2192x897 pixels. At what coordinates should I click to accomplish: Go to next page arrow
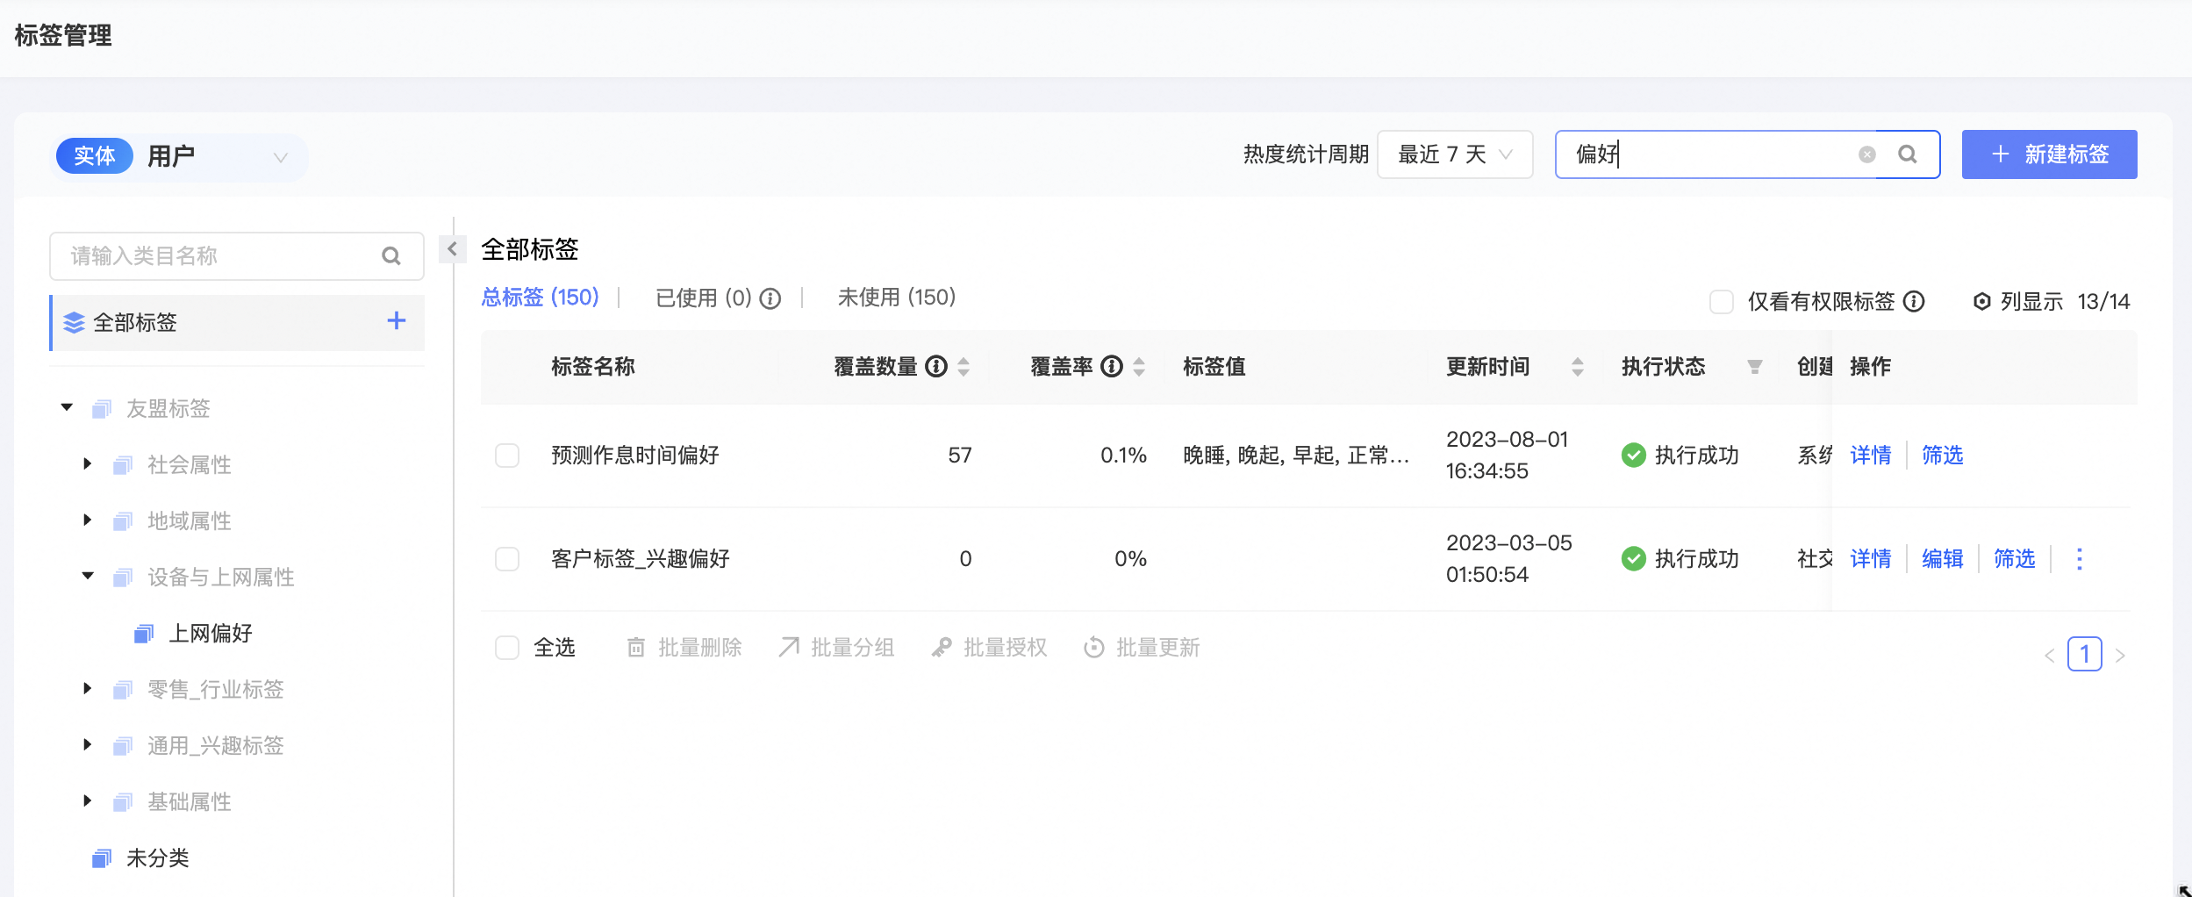(2120, 655)
